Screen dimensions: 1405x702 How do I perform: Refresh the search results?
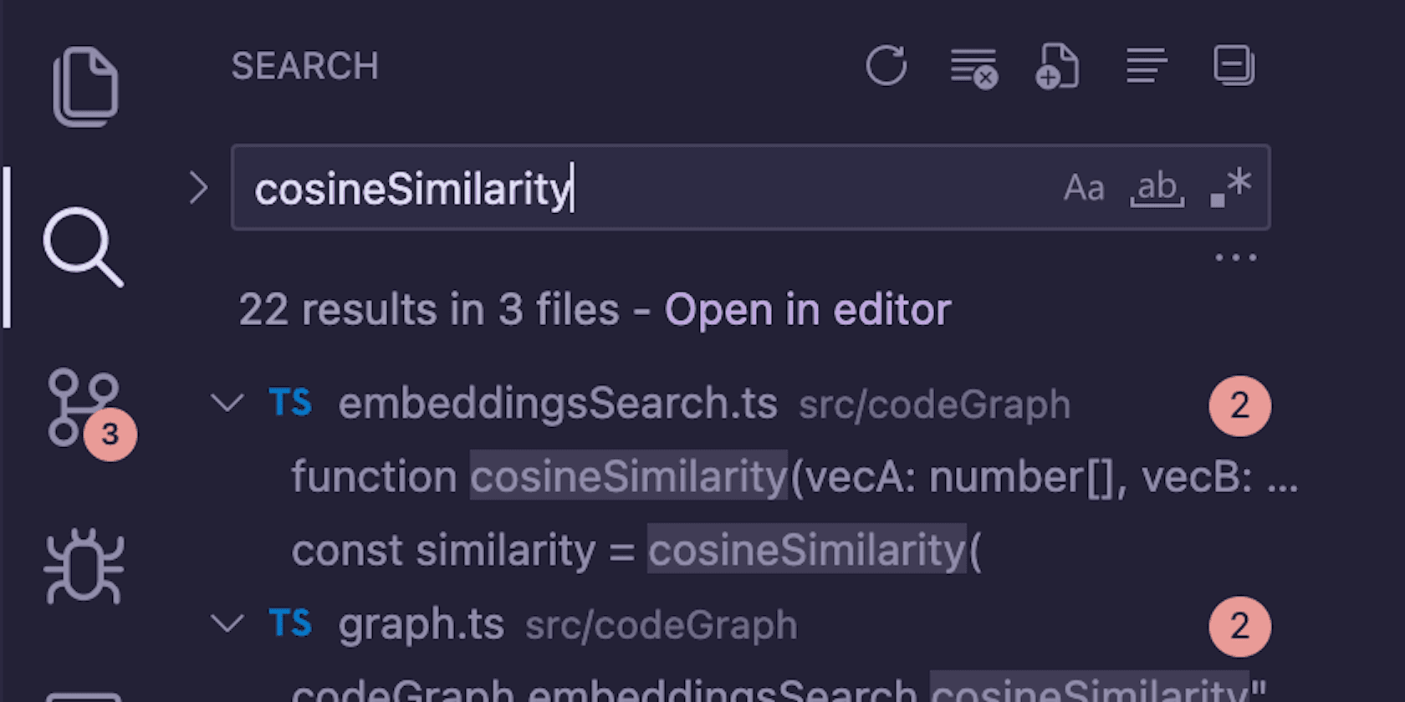click(886, 66)
